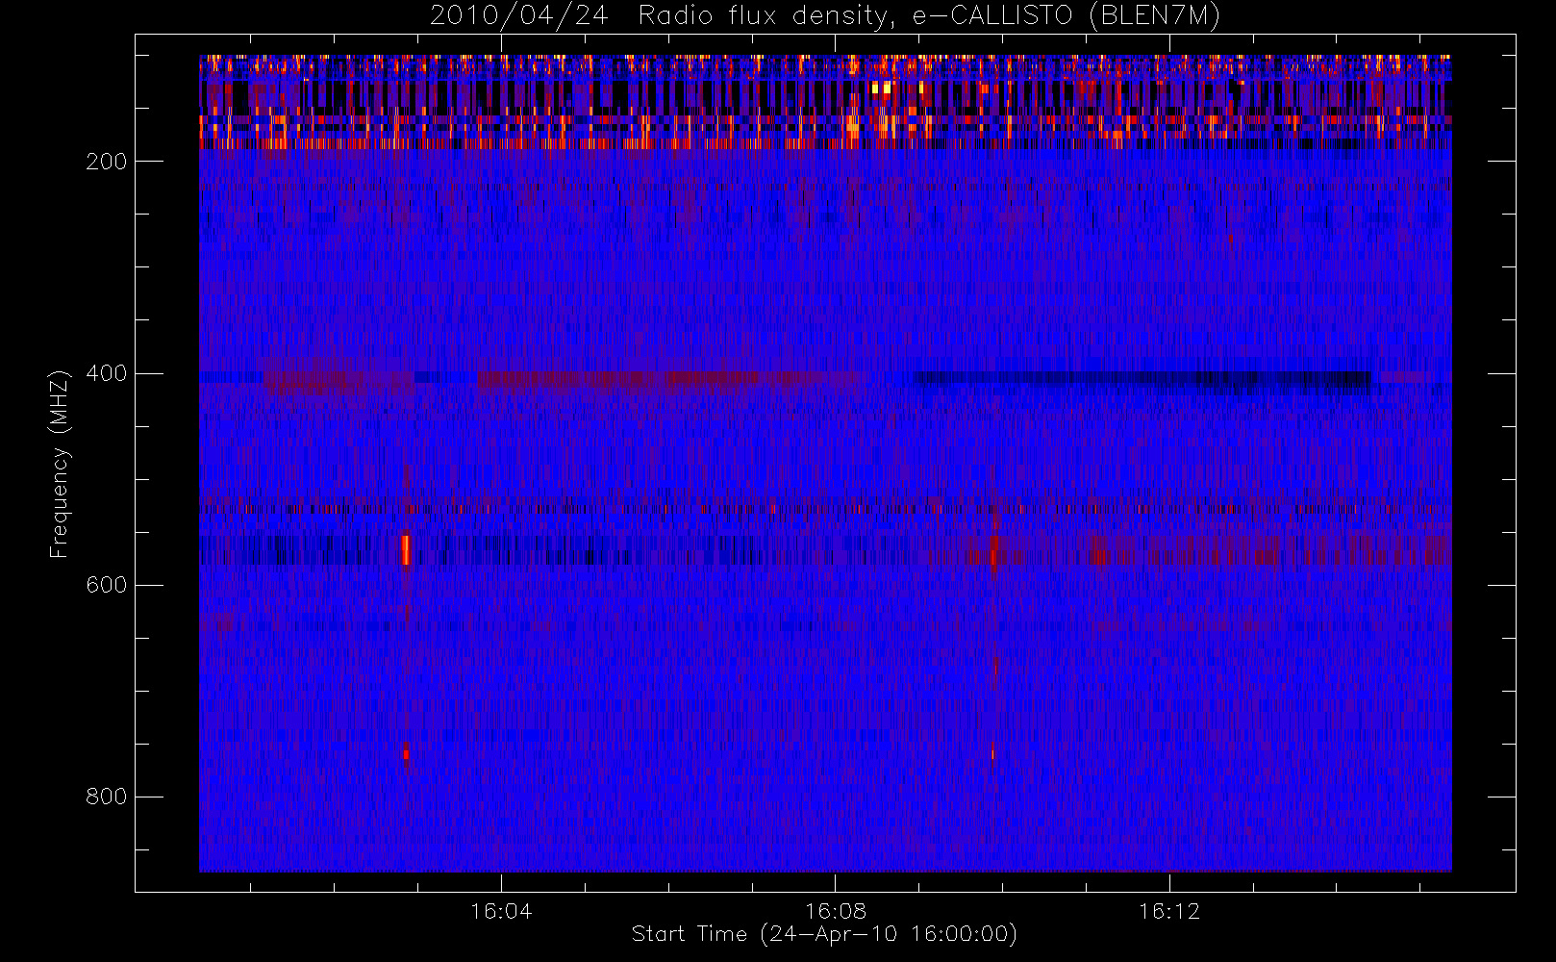Click the 16:08 time tick label

(836, 911)
